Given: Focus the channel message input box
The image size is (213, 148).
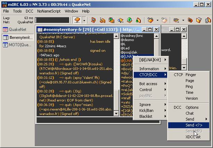Looking at the screenshot, I should point(98,120).
